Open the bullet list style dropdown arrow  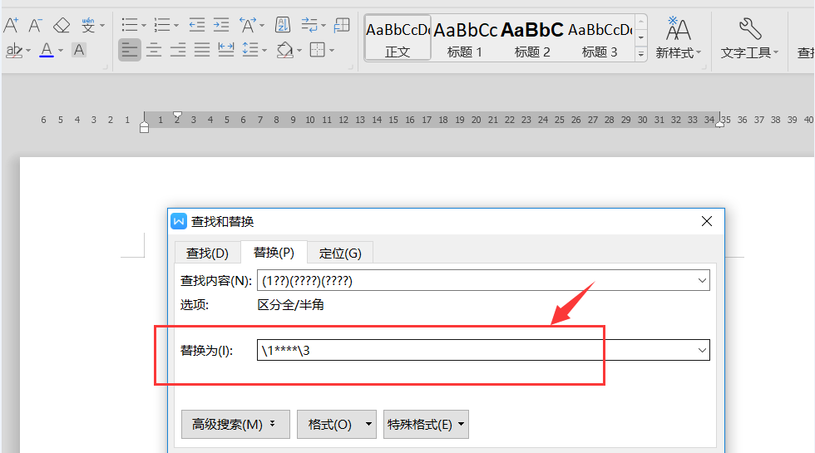[143, 26]
